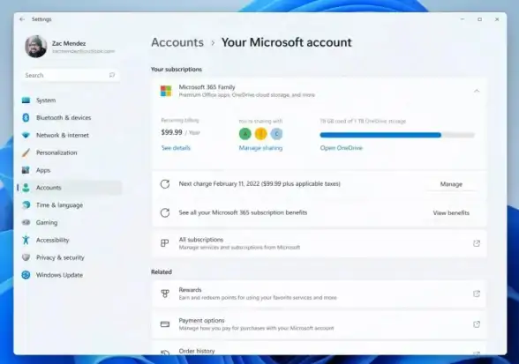519x364 pixels.
Task: Click the Accounts person icon
Action: 26,188
